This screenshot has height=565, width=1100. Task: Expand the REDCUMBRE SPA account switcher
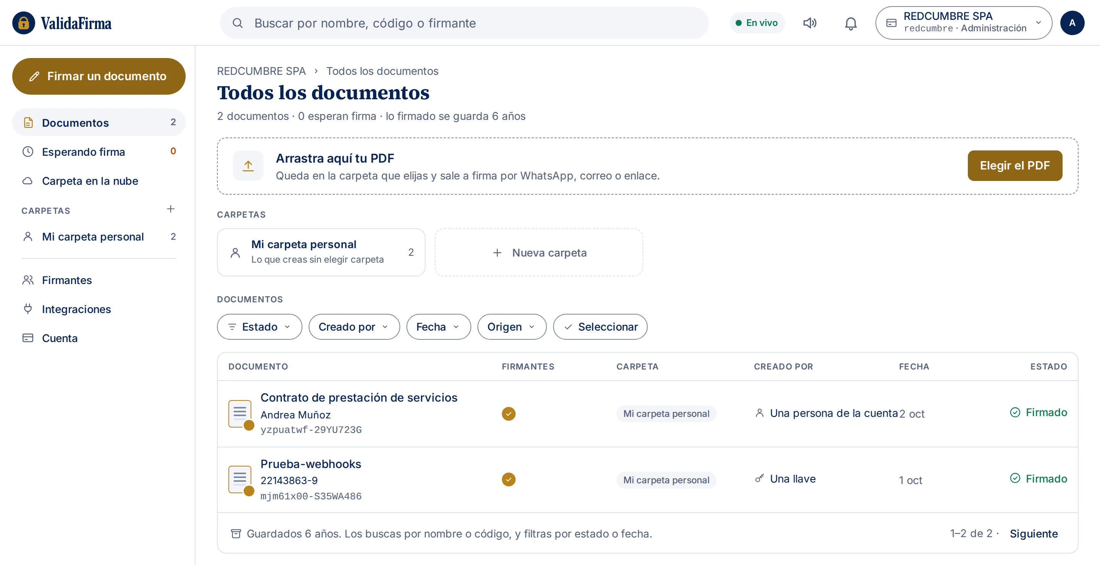coord(963,23)
